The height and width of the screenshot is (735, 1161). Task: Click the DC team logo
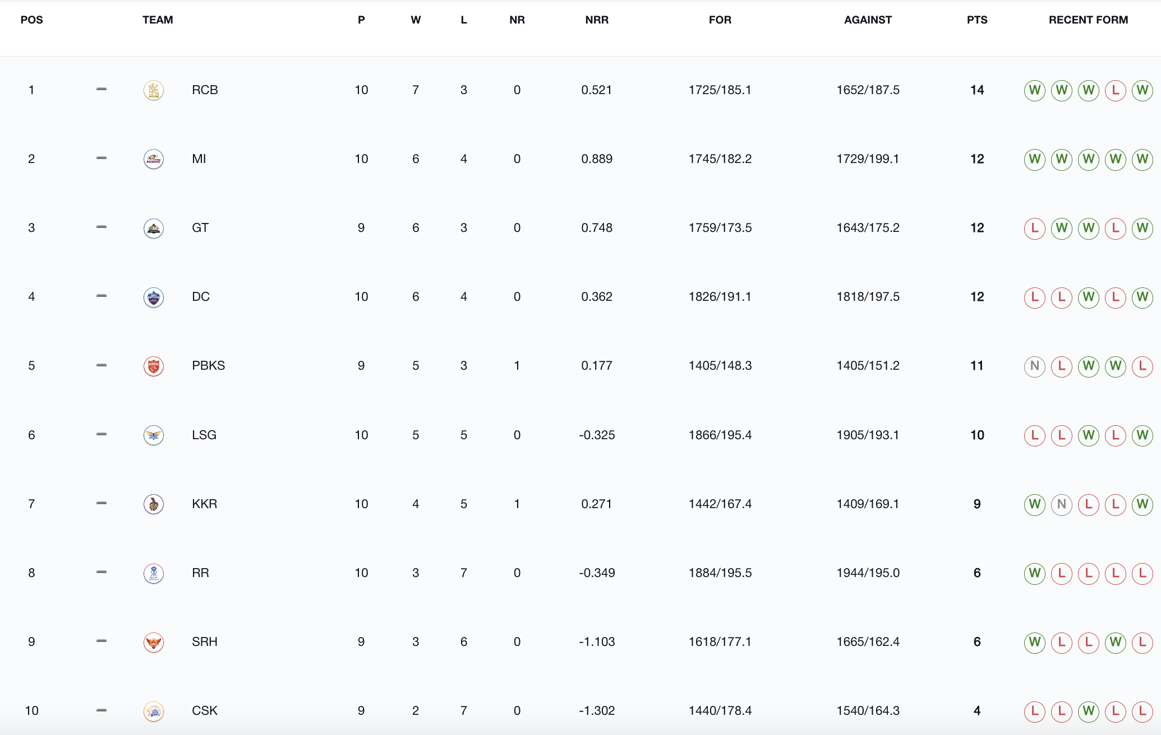coord(153,297)
